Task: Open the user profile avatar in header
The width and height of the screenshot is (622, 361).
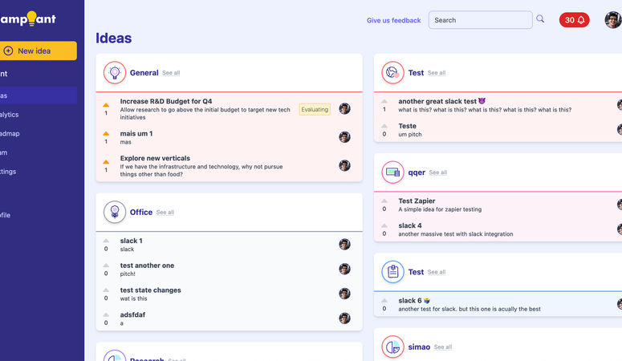Action: click(x=613, y=20)
